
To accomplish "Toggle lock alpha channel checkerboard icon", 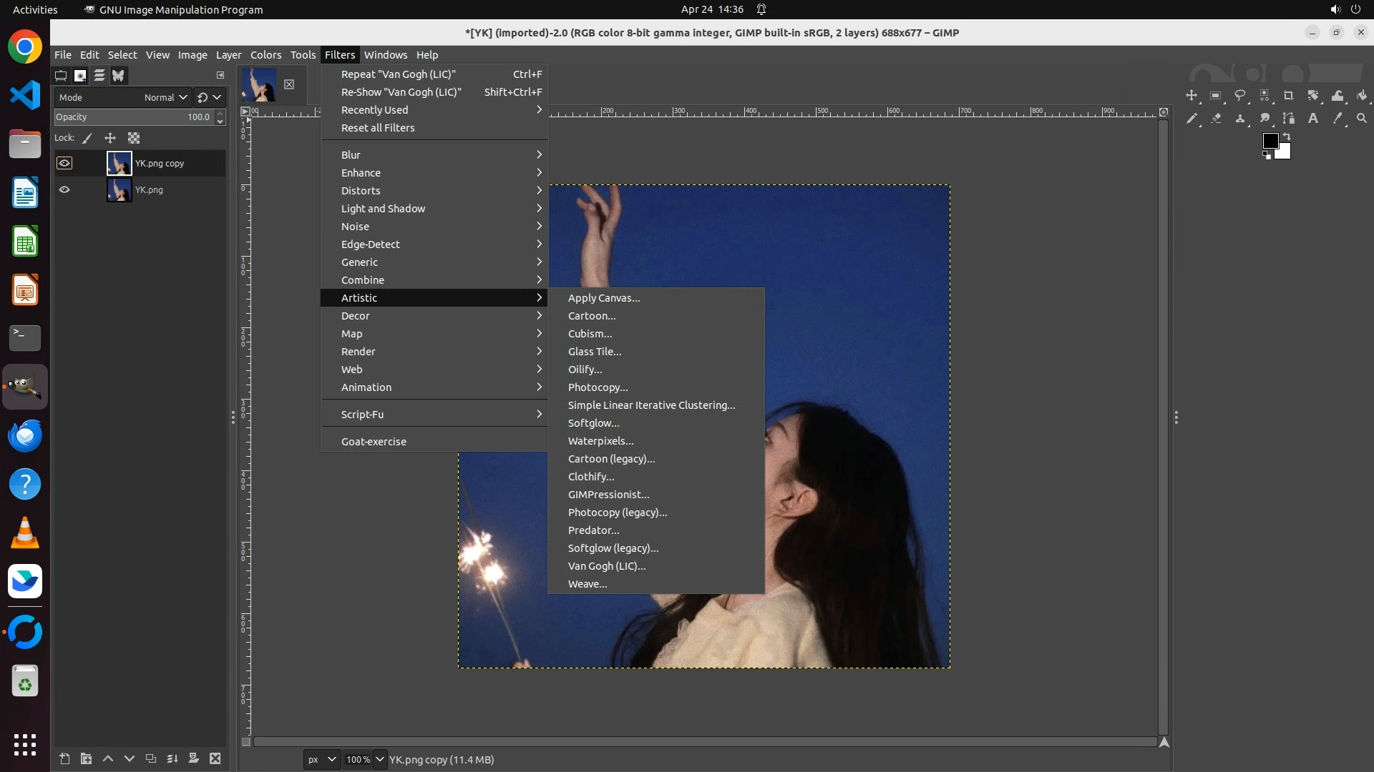I will [134, 138].
